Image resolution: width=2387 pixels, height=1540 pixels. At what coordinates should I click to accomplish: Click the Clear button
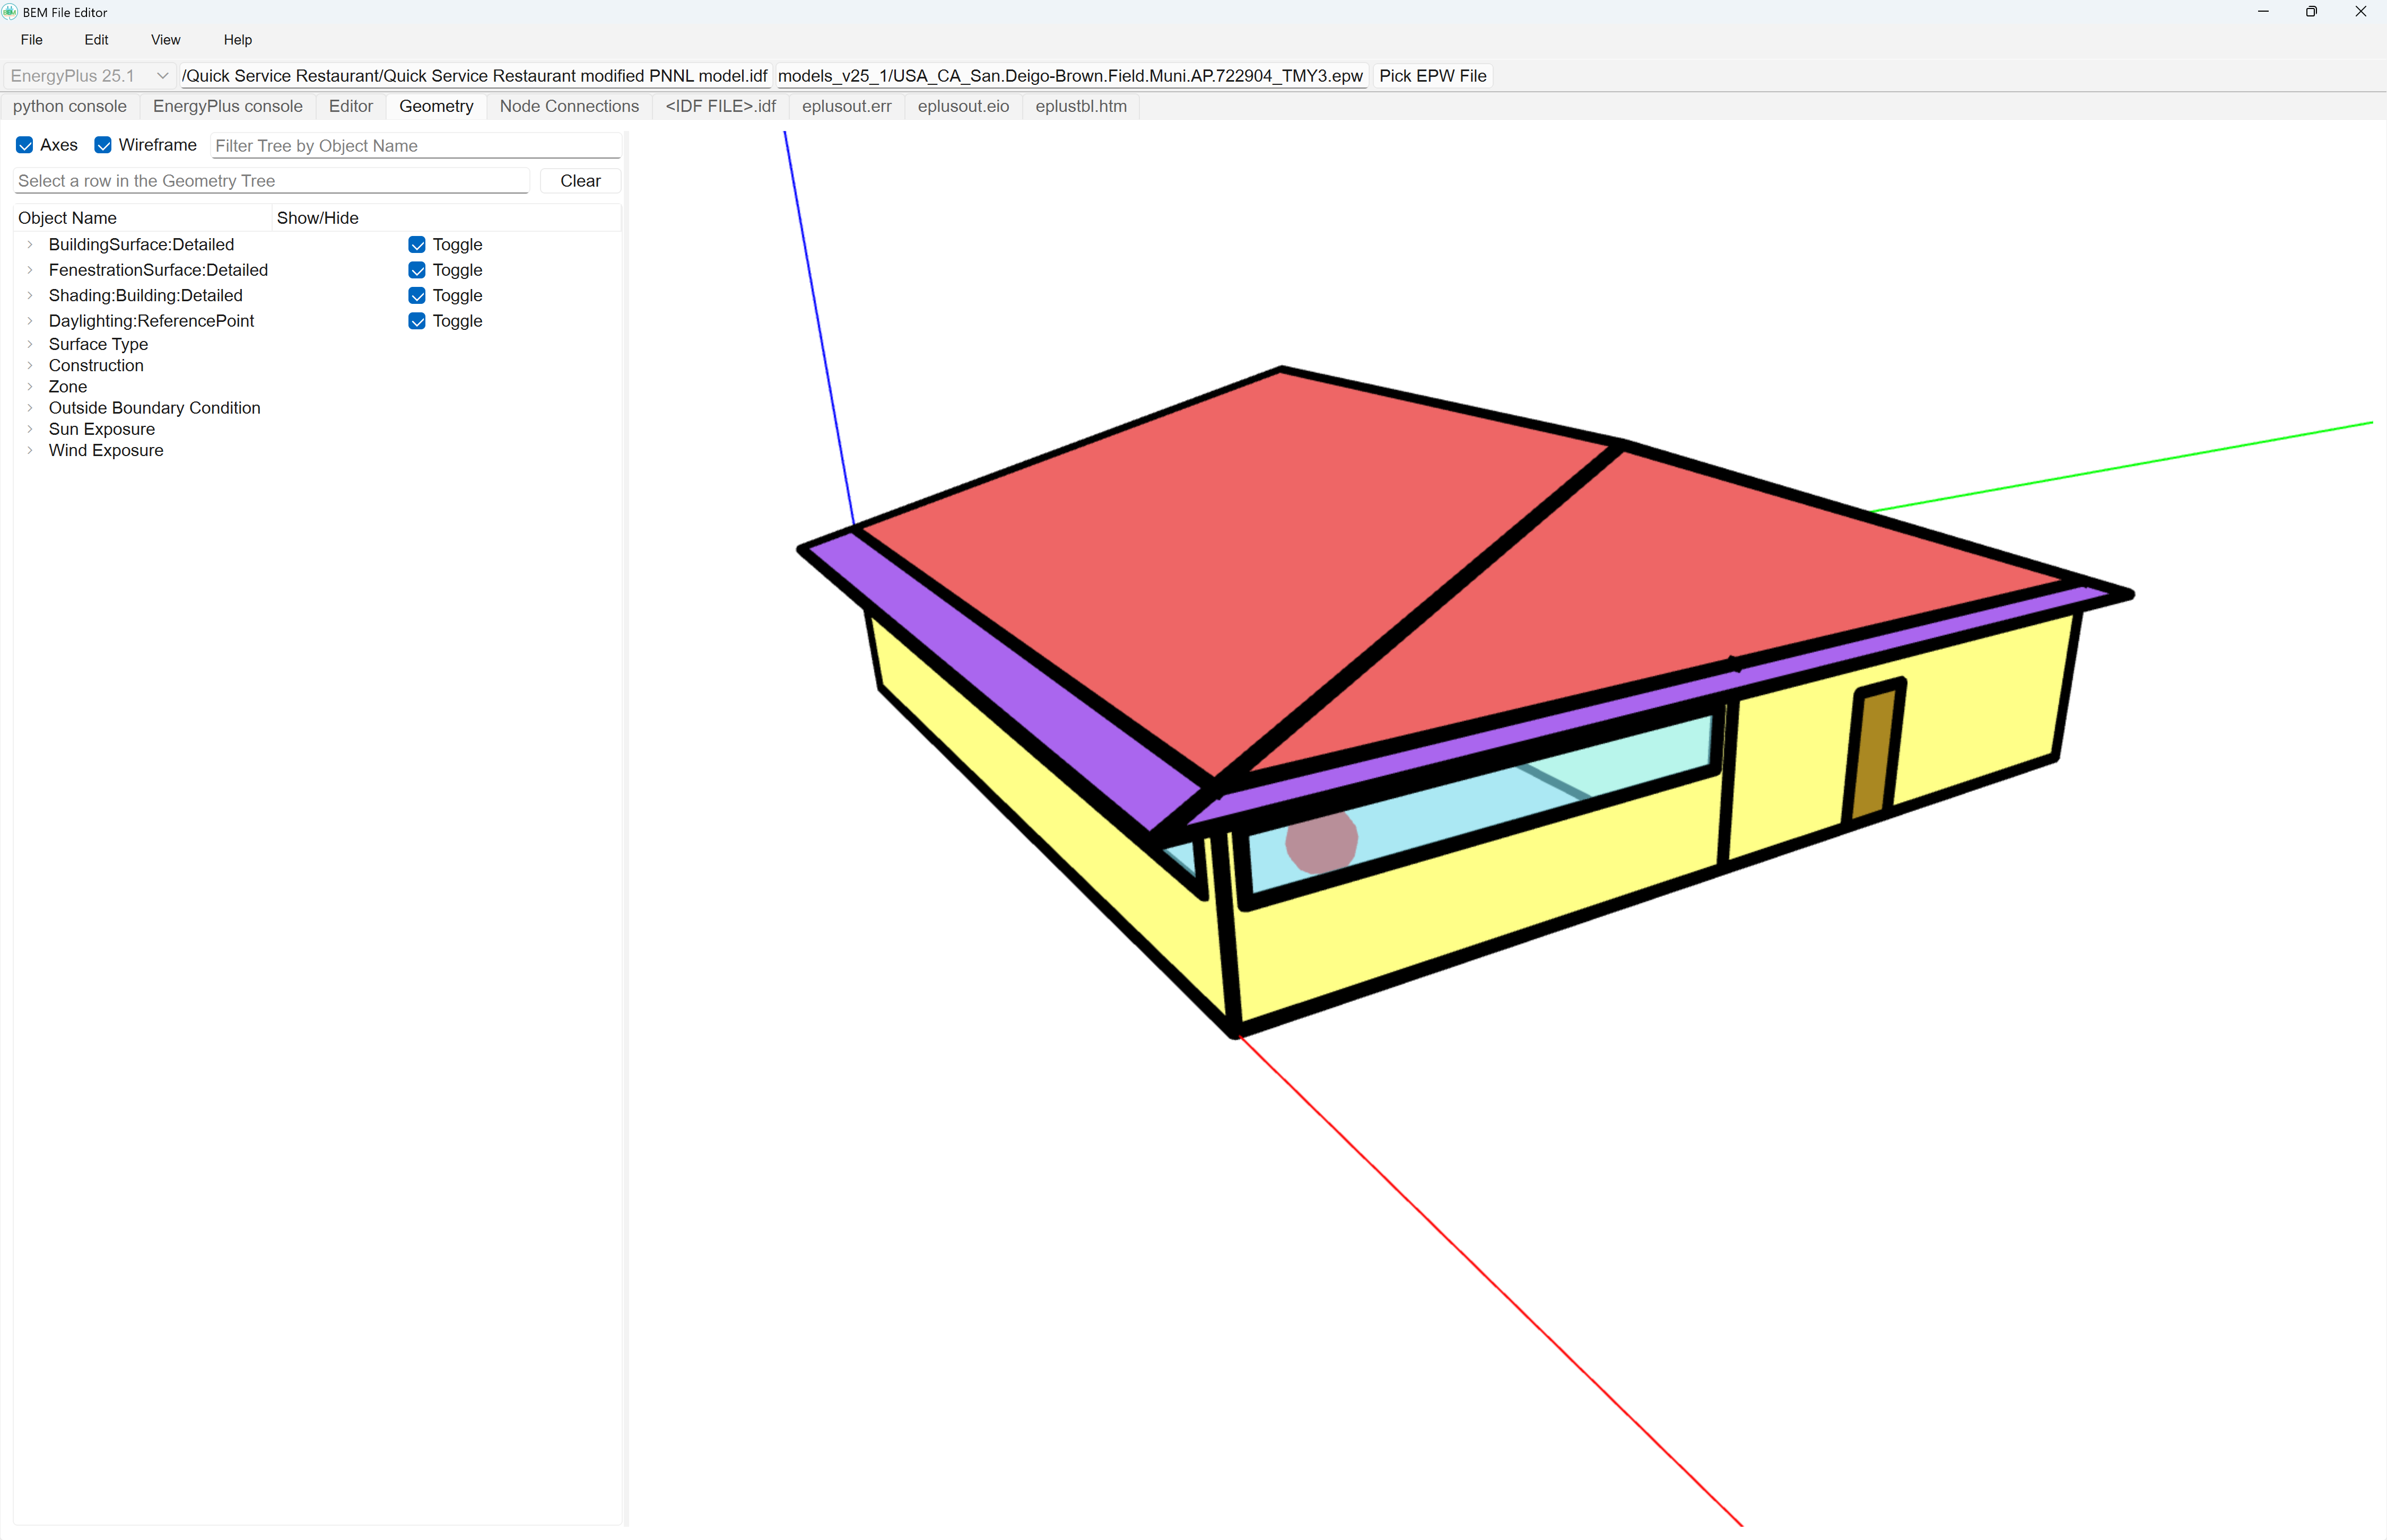coord(580,181)
